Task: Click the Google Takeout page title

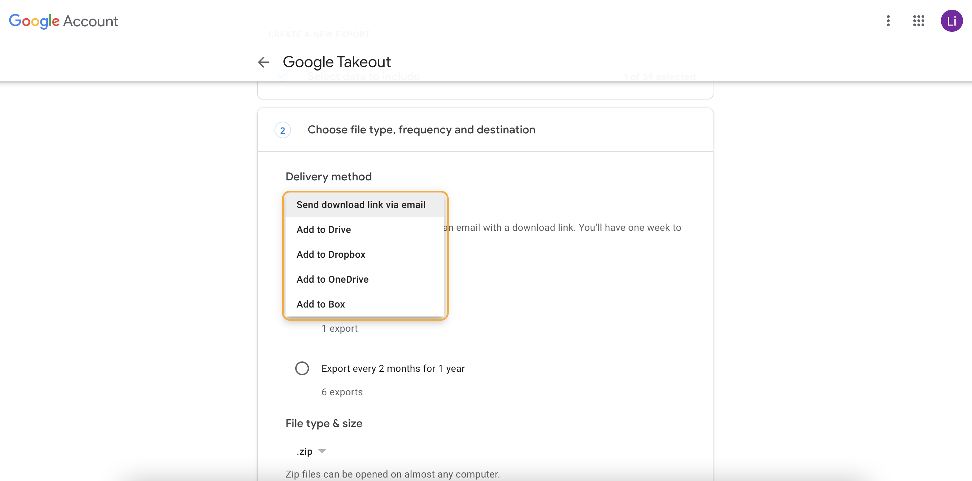Action: pos(337,62)
